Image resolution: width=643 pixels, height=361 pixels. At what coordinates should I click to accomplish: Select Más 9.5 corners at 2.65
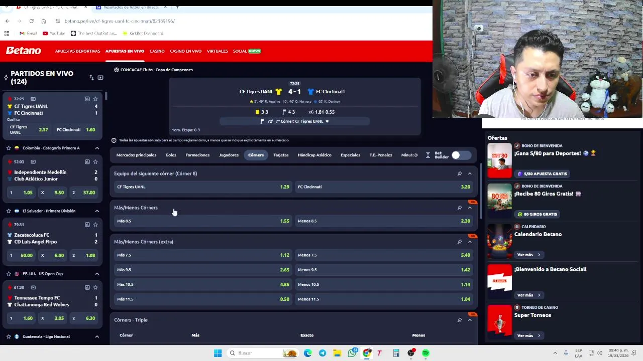[x=203, y=270]
